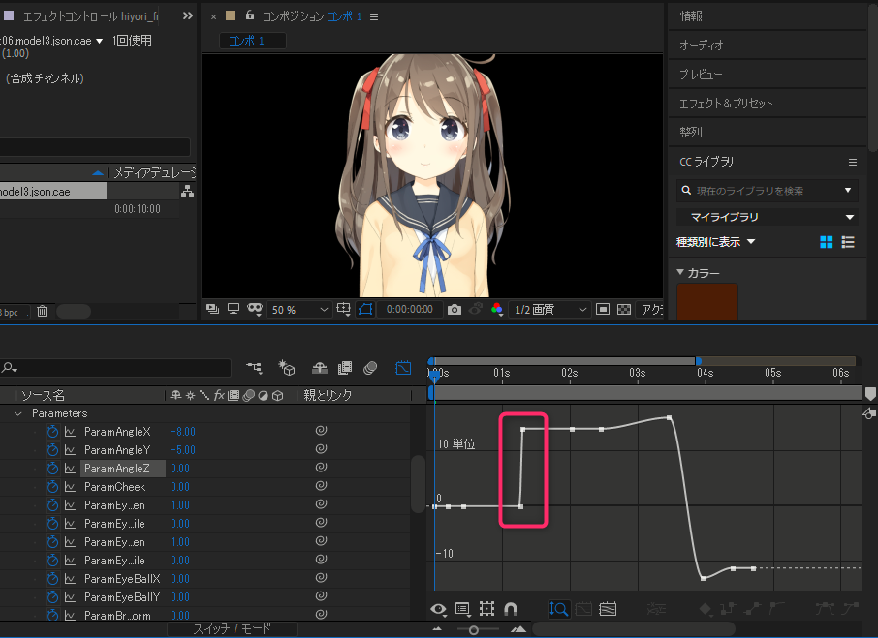Toggle auto-zoom graph height
Screen dimensions: 878x638
click(x=559, y=608)
